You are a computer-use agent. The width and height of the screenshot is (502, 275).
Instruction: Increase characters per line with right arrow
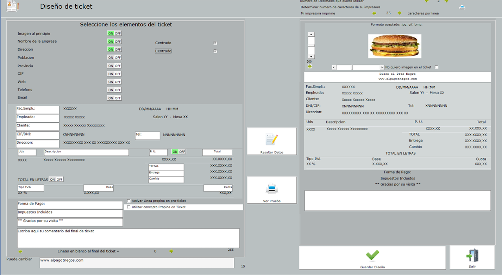coord(399,13)
